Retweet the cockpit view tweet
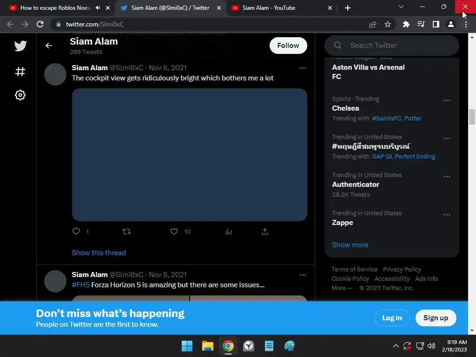 (126, 231)
